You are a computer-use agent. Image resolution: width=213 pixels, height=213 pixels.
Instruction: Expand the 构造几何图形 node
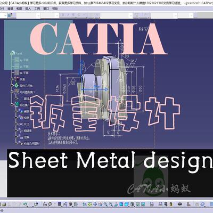16,143
